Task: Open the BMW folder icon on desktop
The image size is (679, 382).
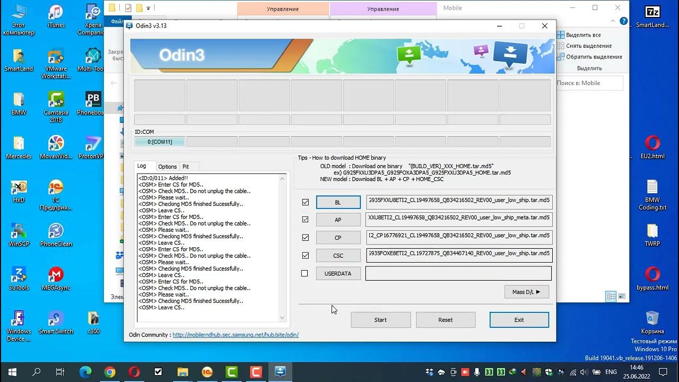Action: click(19, 103)
